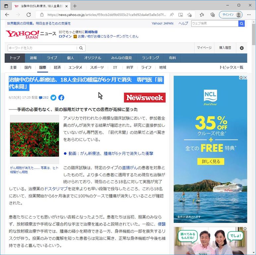
Task: Open the Collections icon
Action: pos(213,15)
